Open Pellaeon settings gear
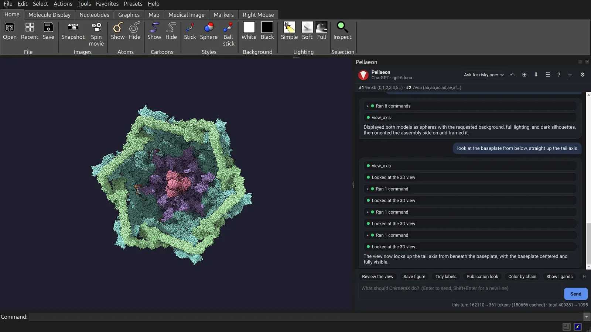The image size is (591, 332). [x=583, y=75]
